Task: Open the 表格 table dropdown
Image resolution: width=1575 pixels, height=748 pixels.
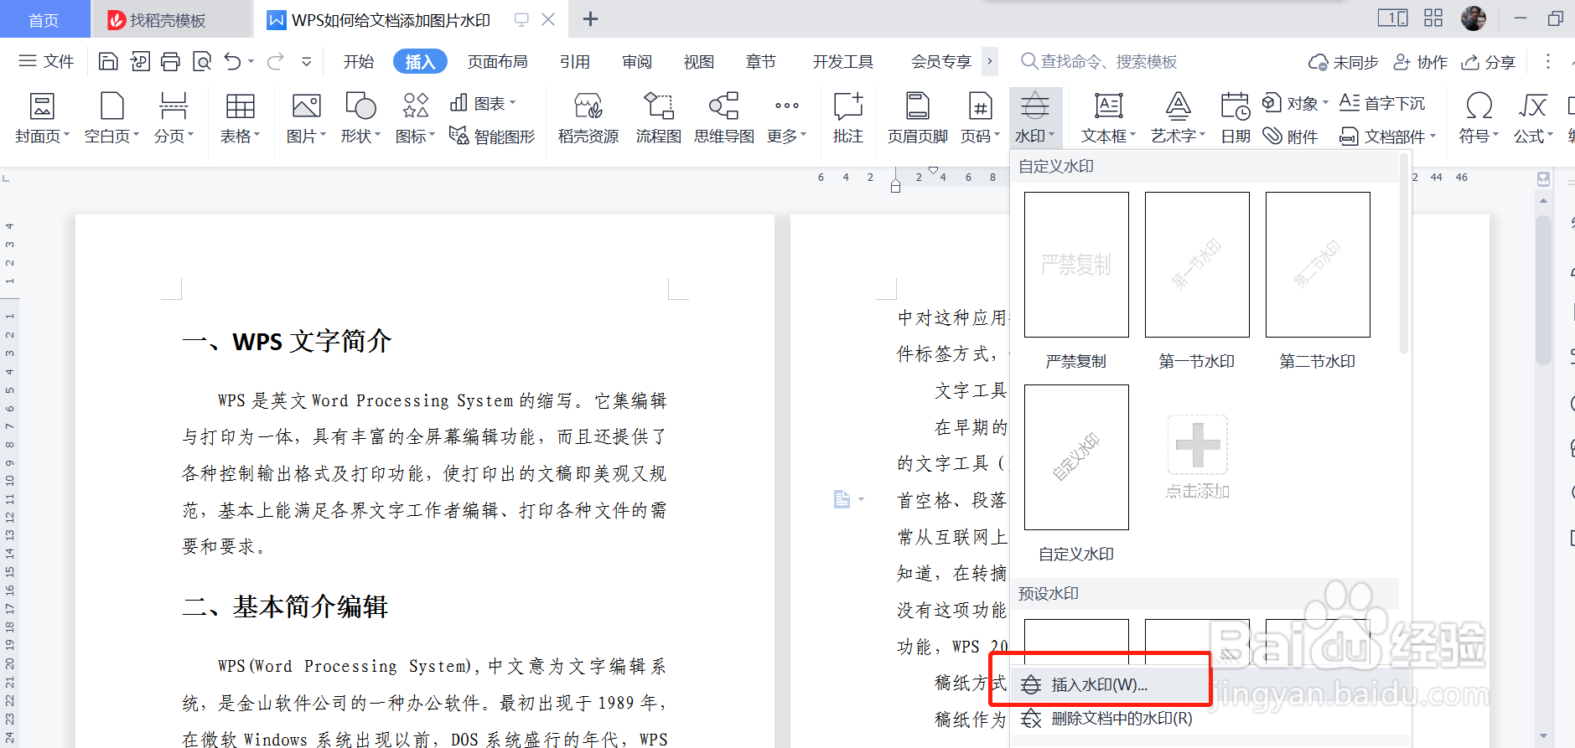Action: [x=240, y=117]
